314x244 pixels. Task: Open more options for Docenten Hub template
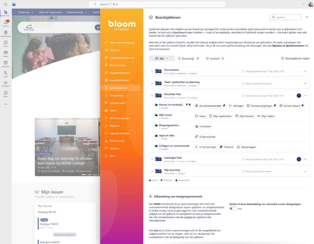tap(305, 96)
